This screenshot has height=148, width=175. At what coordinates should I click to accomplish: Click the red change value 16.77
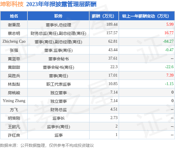[169, 33]
